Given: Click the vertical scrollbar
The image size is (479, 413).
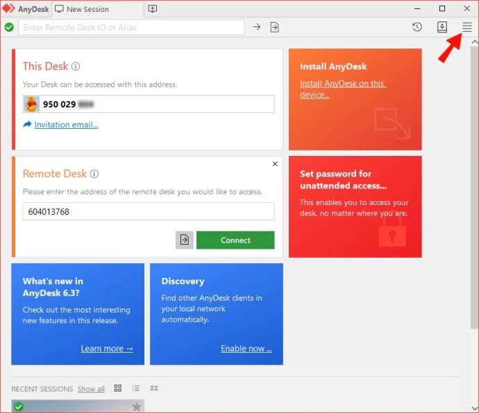Looking at the screenshot, I should click(x=474, y=188).
